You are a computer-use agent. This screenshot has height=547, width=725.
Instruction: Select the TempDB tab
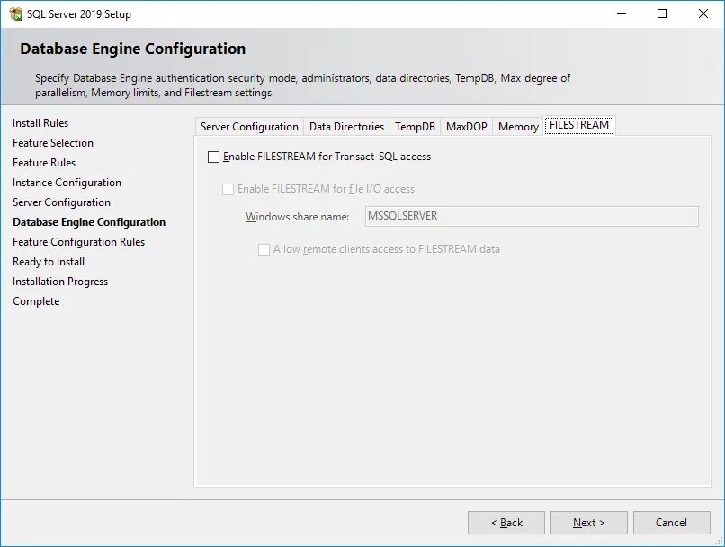(x=415, y=127)
